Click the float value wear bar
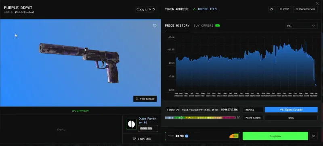Viewport: 323px width, 146px height. point(200,118)
